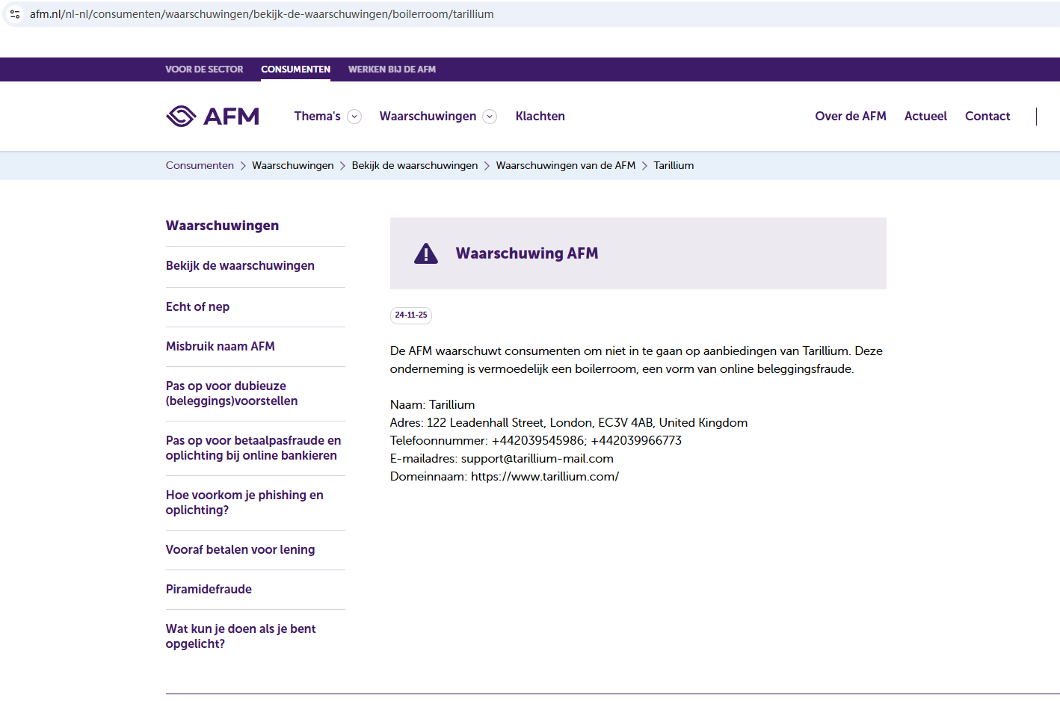Select Misbruik naam AFM sidebar link
The image size is (1060, 701).
point(220,346)
